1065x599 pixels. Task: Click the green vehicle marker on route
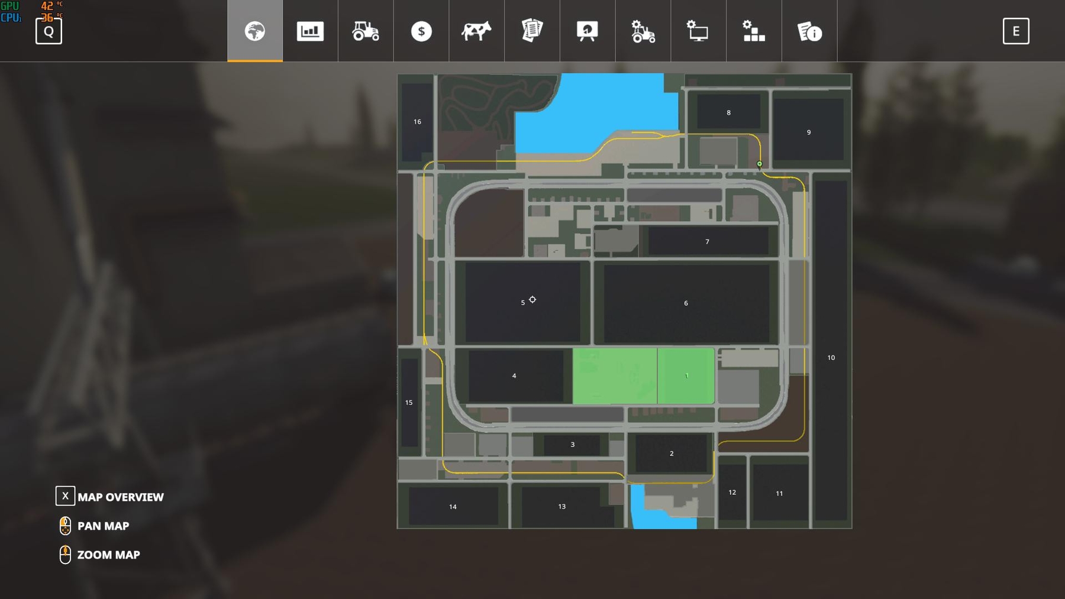point(760,164)
